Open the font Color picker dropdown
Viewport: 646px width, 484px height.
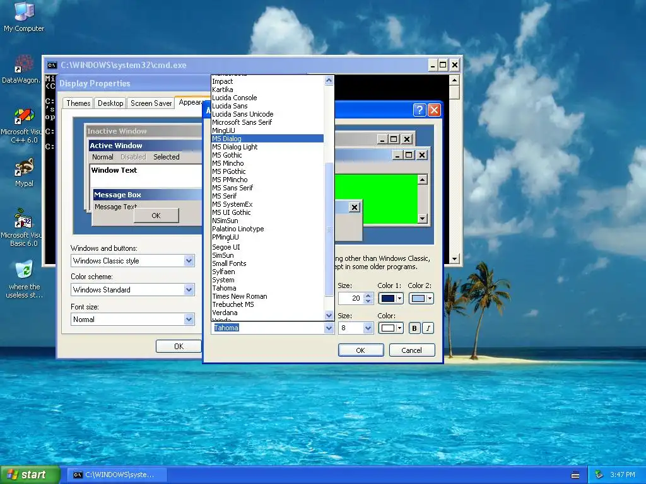(x=391, y=328)
